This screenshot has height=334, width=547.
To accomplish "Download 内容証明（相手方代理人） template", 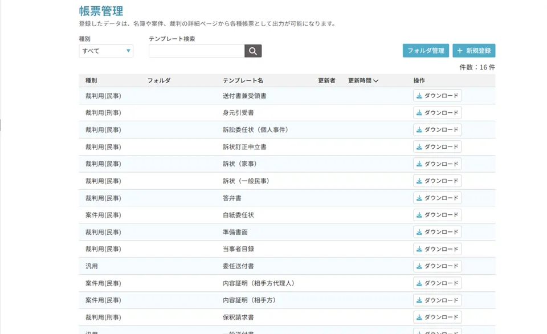I will (x=438, y=283).
